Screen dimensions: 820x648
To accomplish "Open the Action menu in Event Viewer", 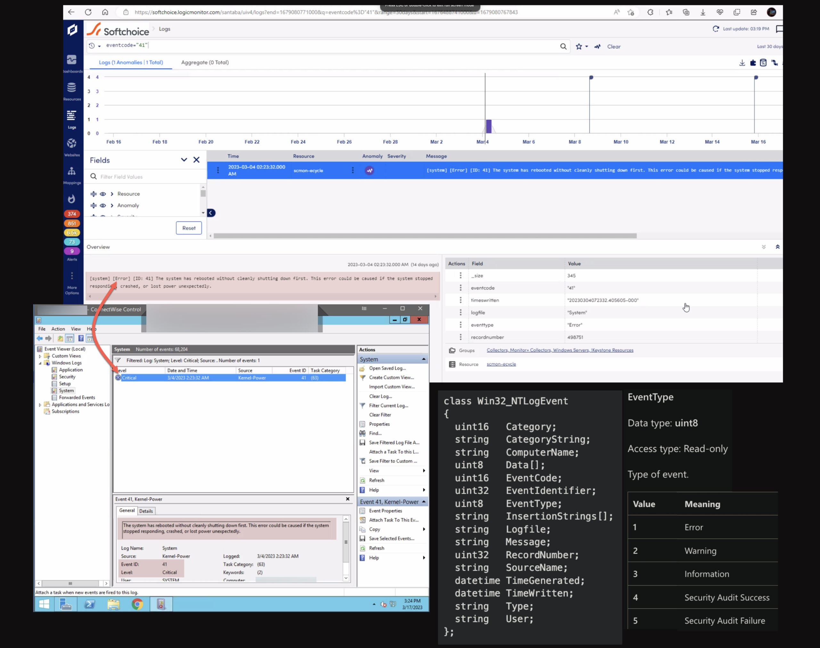I will tap(58, 329).
